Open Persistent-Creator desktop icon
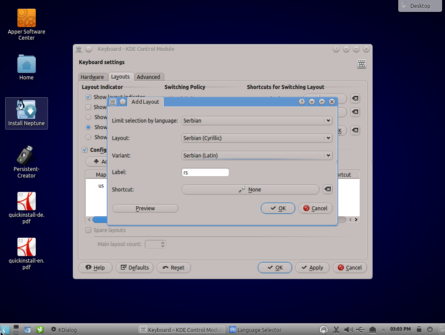 click(27, 162)
